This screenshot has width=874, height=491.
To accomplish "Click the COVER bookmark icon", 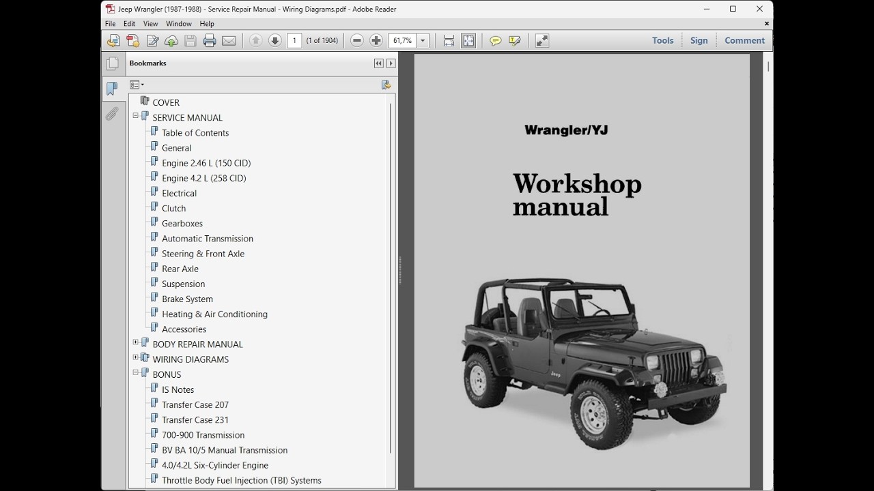I will point(144,102).
